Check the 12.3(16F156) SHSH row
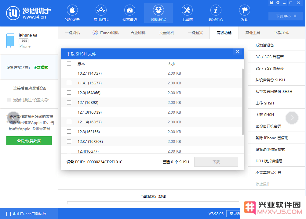 [69, 132]
